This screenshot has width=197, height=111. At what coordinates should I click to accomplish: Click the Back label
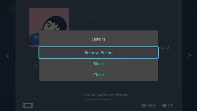(x=151, y=105)
